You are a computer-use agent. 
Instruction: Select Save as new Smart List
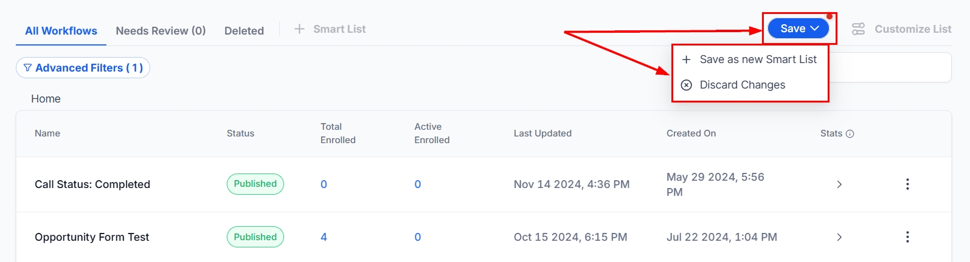coord(758,59)
